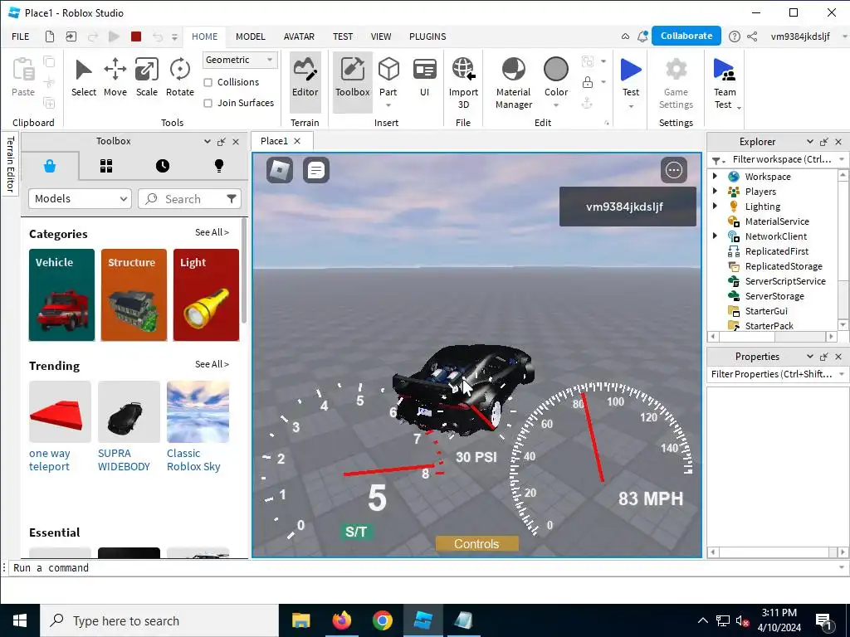
Task: Enable Join Surfaces checkbox
Action: click(208, 103)
